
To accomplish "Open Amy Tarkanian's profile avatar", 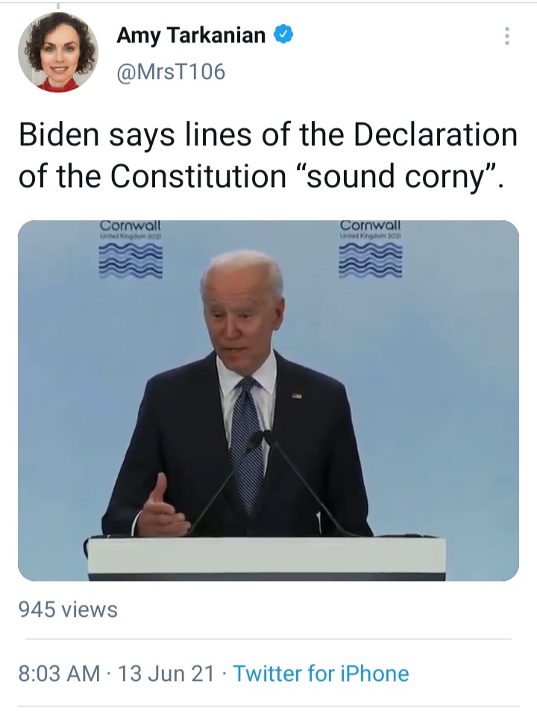I will point(58,51).
